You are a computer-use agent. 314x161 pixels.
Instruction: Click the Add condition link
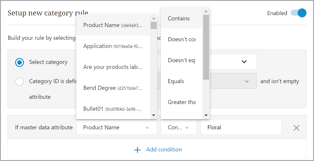click(164, 150)
